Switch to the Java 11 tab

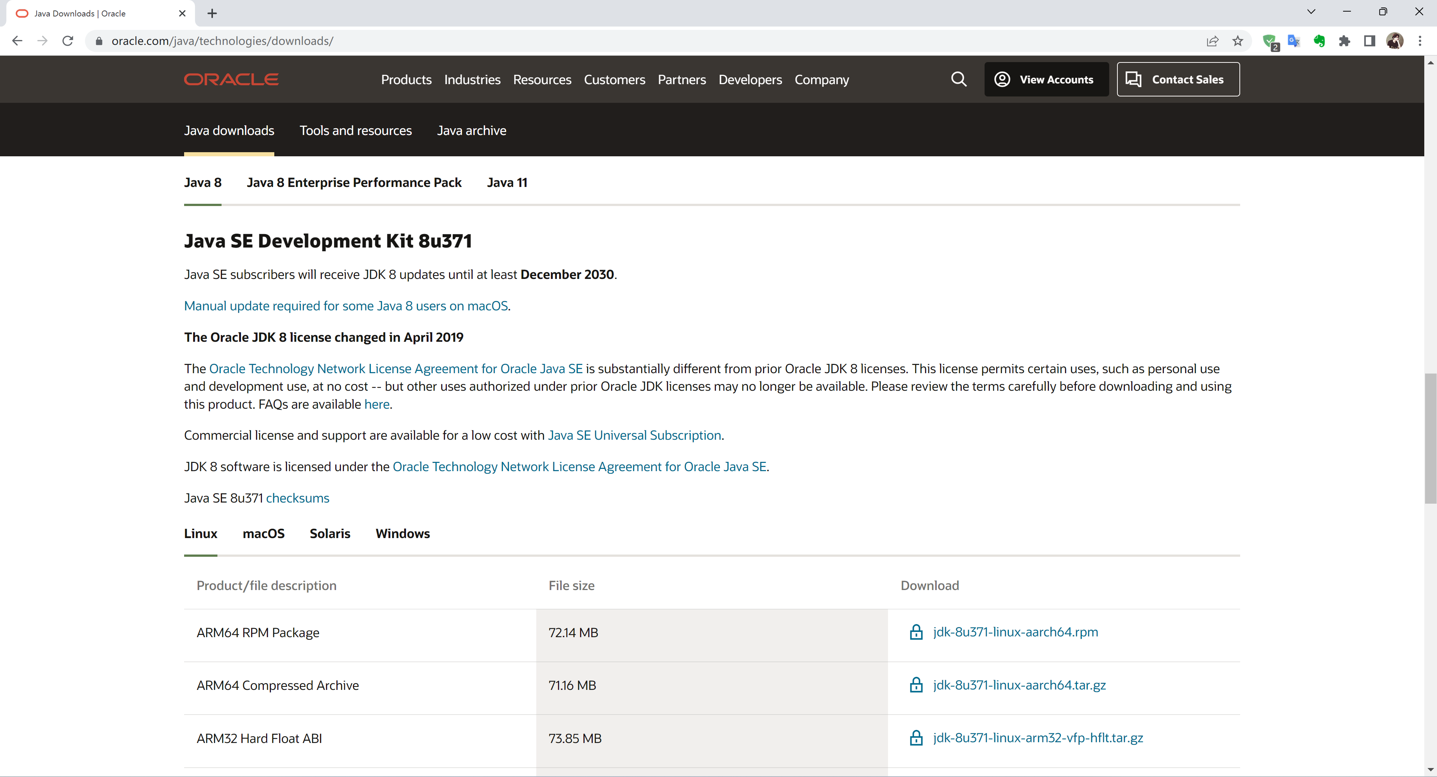[x=507, y=183]
